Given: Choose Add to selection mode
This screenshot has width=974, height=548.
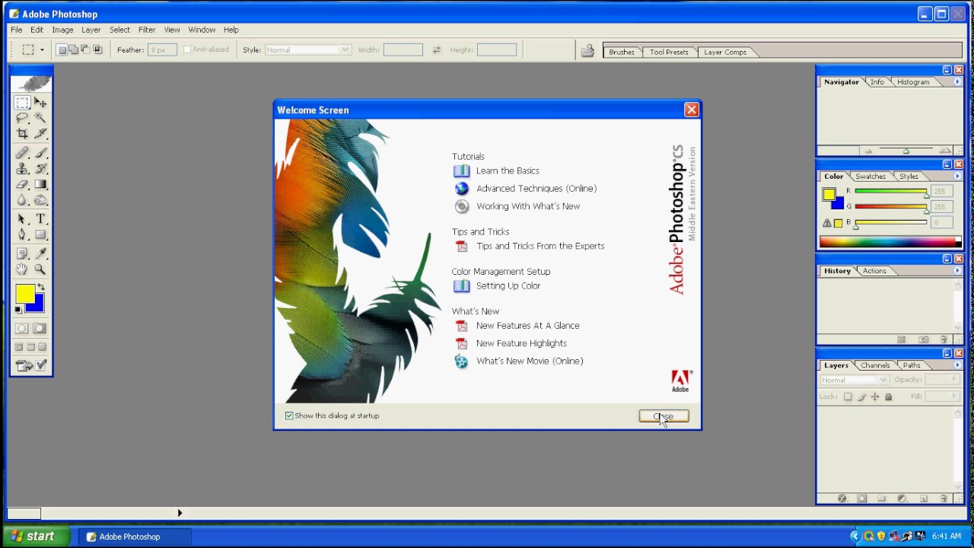Looking at the screenshot, I should 74,49.
